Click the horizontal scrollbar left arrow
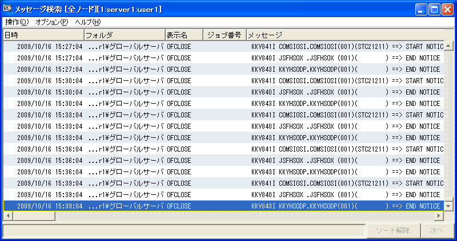457x241 pixels. (x=8, y=215)
